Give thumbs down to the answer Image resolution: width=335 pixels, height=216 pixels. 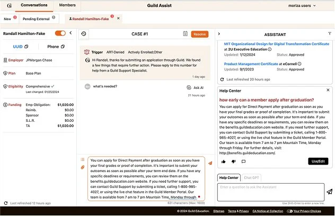(x=234, y=161)
